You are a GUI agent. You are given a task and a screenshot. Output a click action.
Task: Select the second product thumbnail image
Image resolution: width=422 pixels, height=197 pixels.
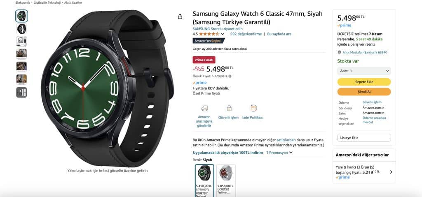pyautogui.click(x=21, y=28)
